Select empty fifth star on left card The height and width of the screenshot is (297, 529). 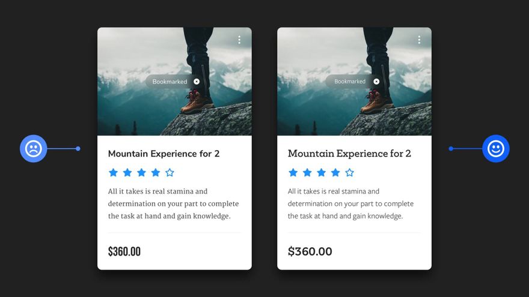tap(170, 173)
